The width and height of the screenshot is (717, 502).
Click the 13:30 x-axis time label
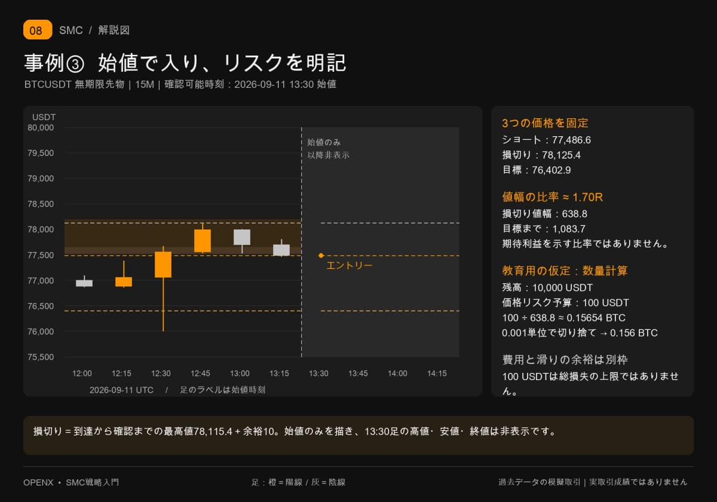(318, 374)
